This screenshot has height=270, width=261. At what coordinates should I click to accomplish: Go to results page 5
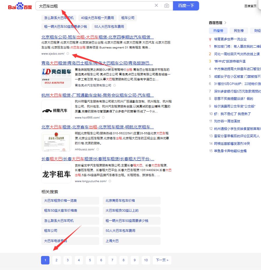point(90,260)
